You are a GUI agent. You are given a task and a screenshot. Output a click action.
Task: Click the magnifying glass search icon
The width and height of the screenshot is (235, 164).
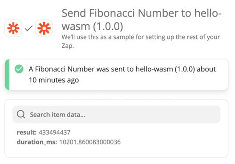21,114
